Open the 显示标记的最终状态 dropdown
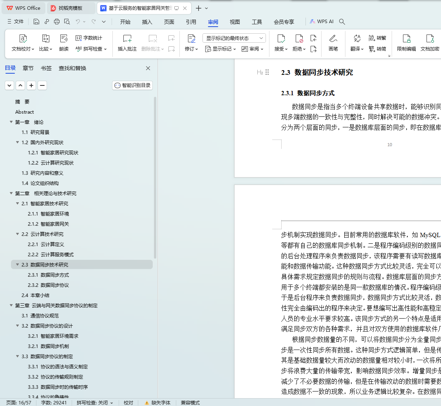The width and height of the screenshot is (441, 406). click(234, 38)
